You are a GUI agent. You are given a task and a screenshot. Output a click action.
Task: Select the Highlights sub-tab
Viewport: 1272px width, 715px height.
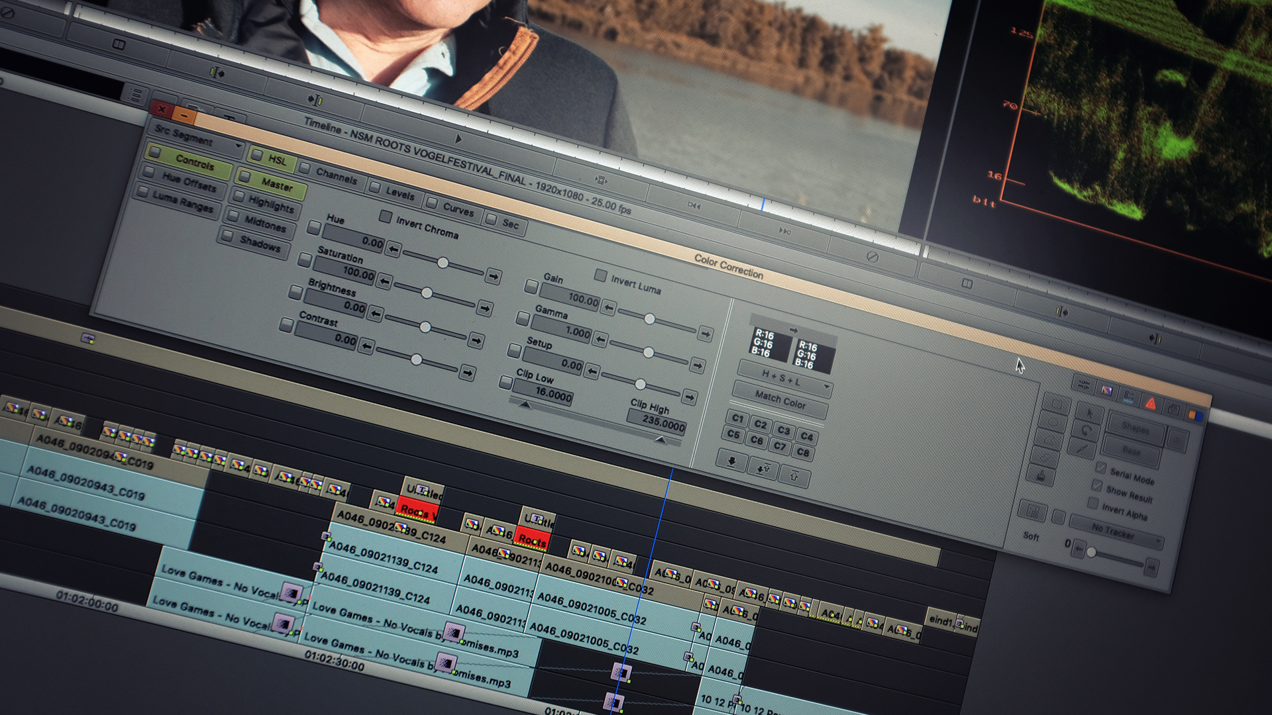tap(265, 203)
